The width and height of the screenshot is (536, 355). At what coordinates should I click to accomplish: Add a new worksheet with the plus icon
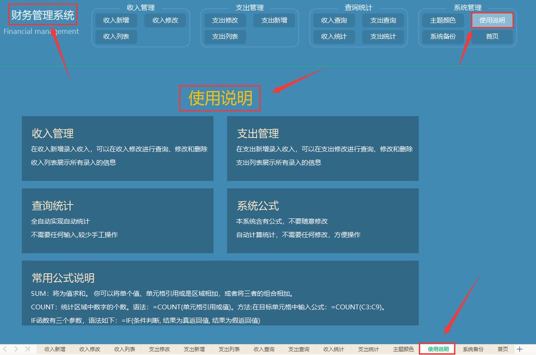point(519,349)
